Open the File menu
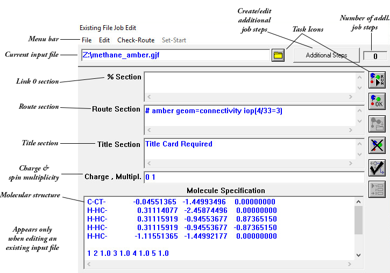This screenshot has height=273, width=390. pos(87,40)
